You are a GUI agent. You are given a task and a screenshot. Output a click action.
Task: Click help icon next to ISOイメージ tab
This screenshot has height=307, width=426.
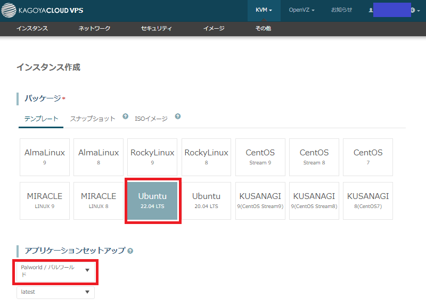tap(177, 117)
